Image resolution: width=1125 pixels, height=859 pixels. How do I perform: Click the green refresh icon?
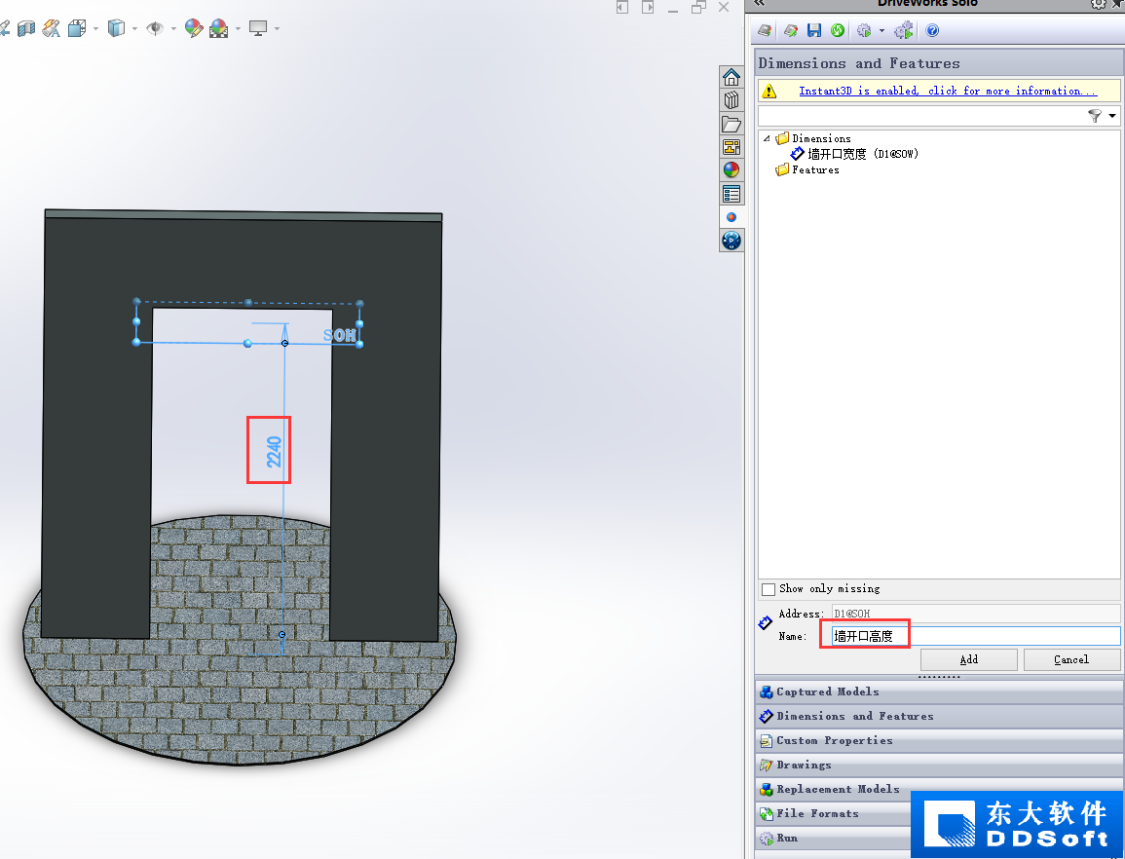838,30
